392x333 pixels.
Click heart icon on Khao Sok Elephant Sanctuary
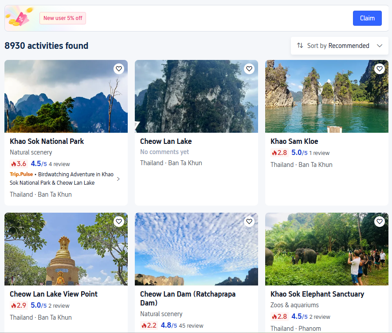point(379,222)
